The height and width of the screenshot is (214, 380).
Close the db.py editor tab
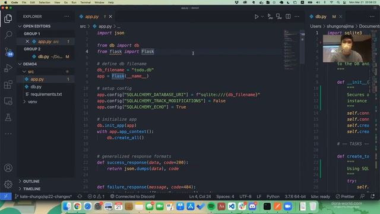click(341, 17)
